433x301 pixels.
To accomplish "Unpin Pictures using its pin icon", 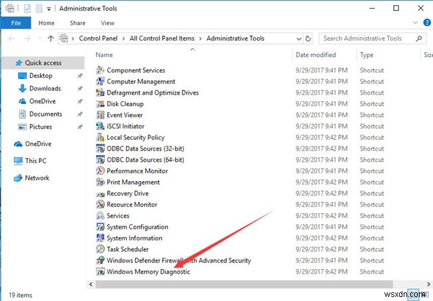I will 80,127.
